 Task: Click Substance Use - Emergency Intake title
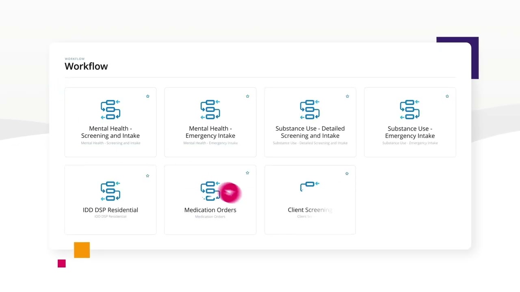409,132
